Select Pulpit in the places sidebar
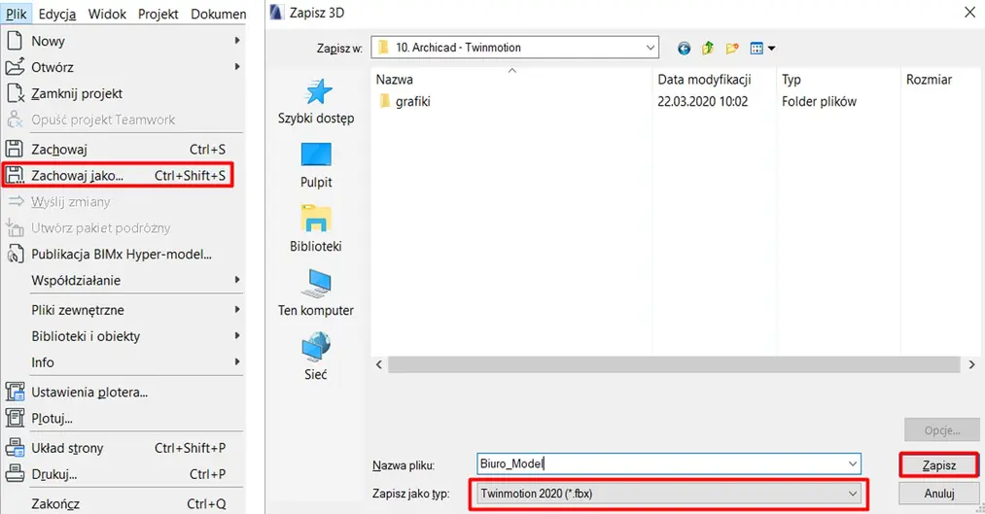 coord(316,165)
